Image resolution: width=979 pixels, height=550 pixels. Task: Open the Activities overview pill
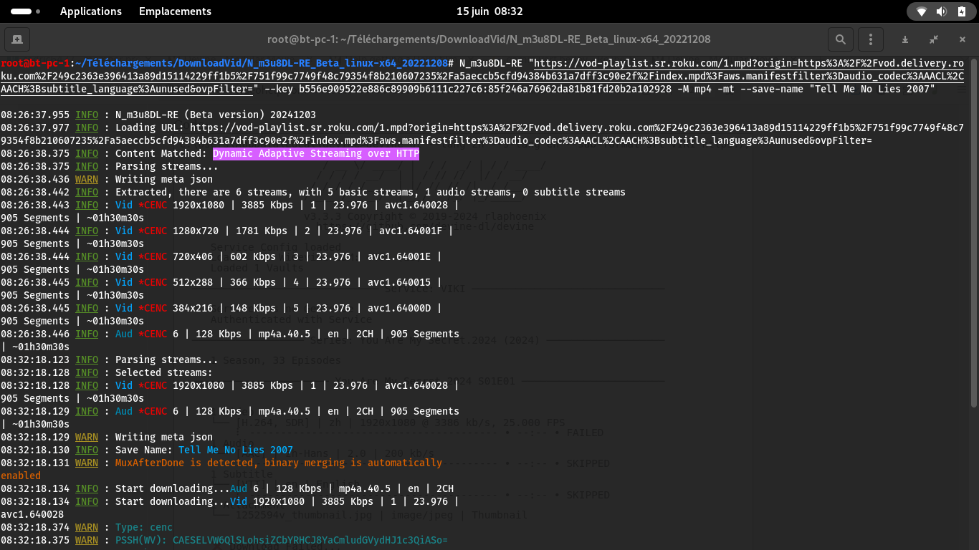[27, 11]
